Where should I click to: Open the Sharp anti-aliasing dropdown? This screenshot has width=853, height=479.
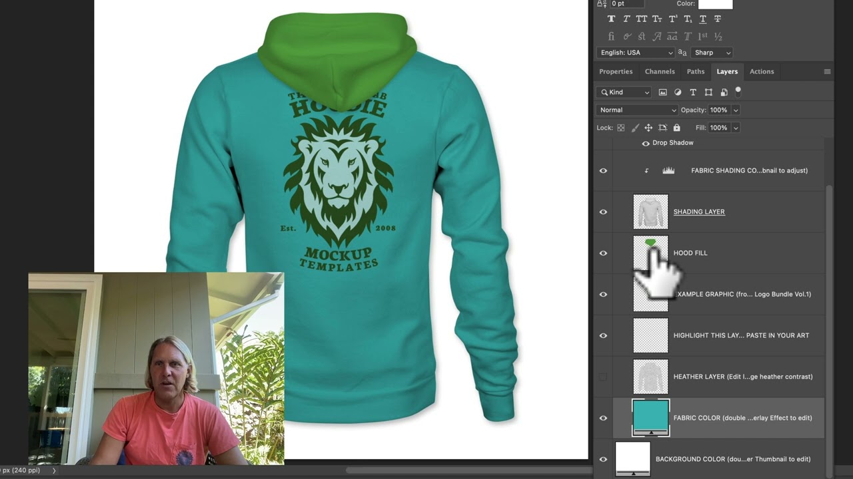[x=712, y=53]
